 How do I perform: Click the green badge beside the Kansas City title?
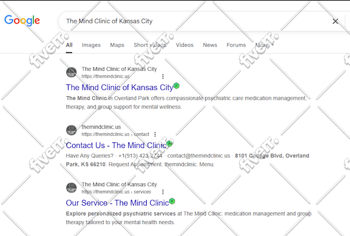point(177,86)
